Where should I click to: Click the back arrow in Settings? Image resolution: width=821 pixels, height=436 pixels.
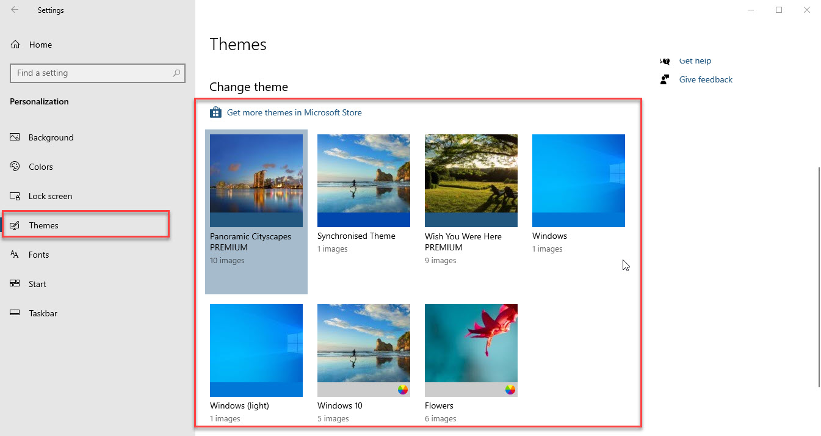[15, 10]
